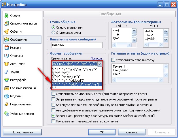Click the Анти-спам shield icon

click(6, 64)
